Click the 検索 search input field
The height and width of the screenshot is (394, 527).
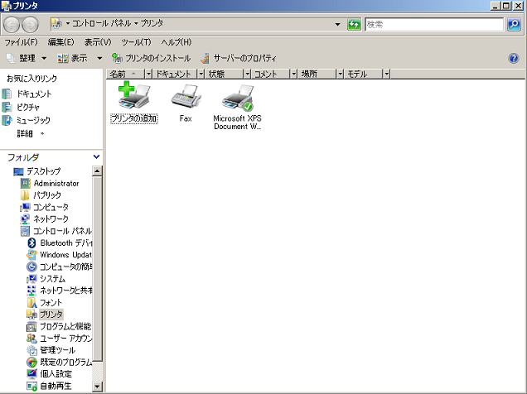pyautogui.click(x=434, y=25)
